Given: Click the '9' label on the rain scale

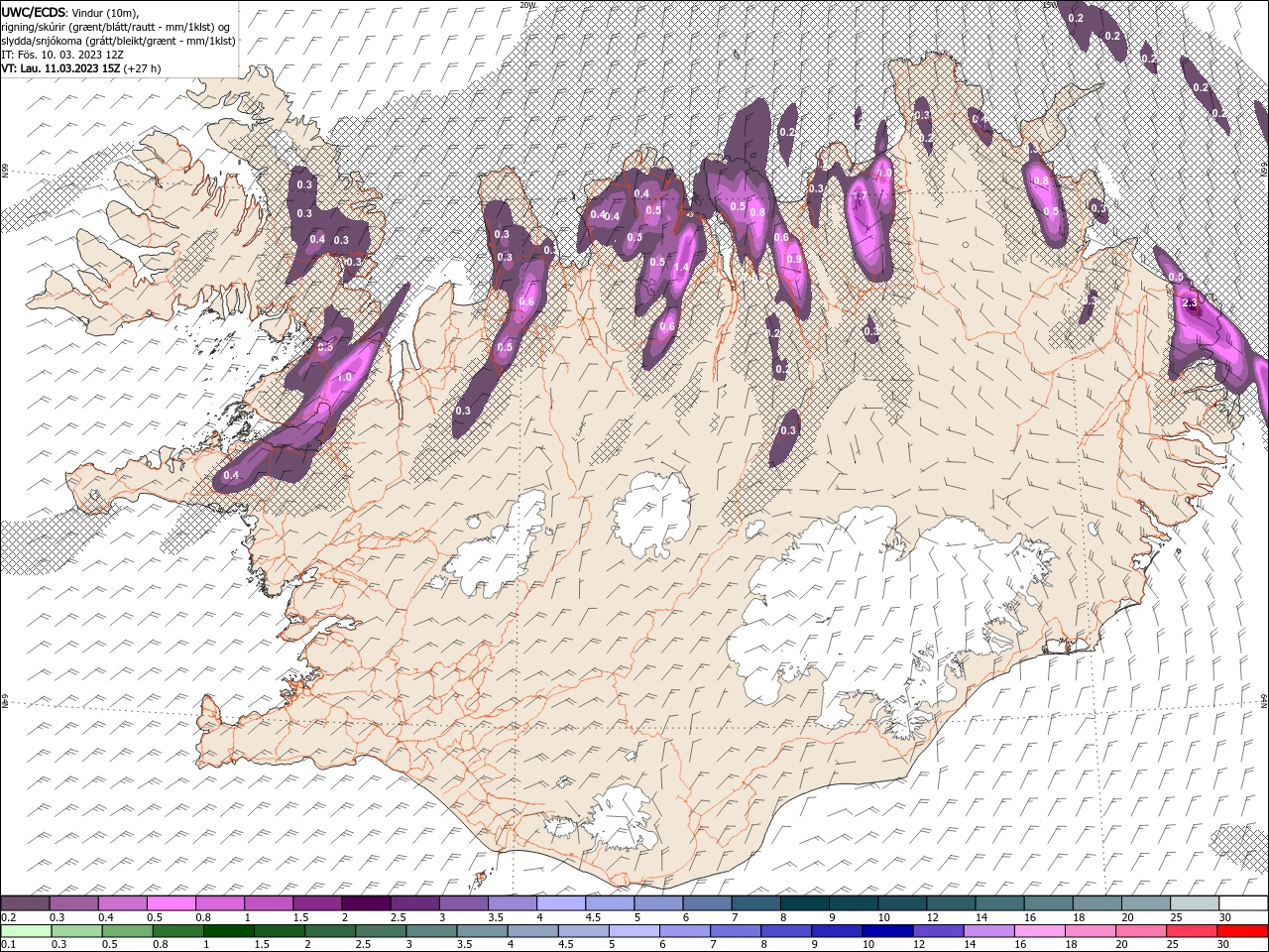Looking at the screenshot, I should [x=816, y=944].
